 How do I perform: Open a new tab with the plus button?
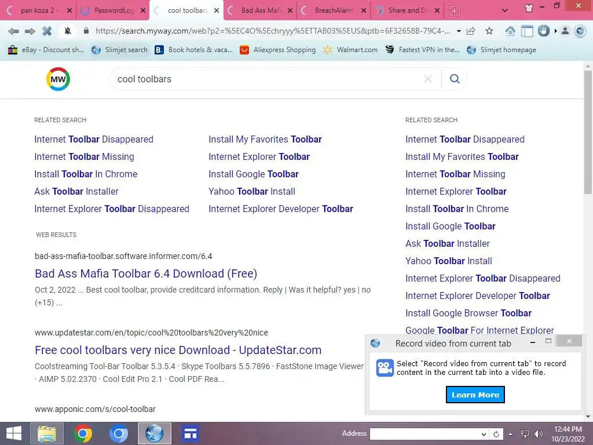455,10
